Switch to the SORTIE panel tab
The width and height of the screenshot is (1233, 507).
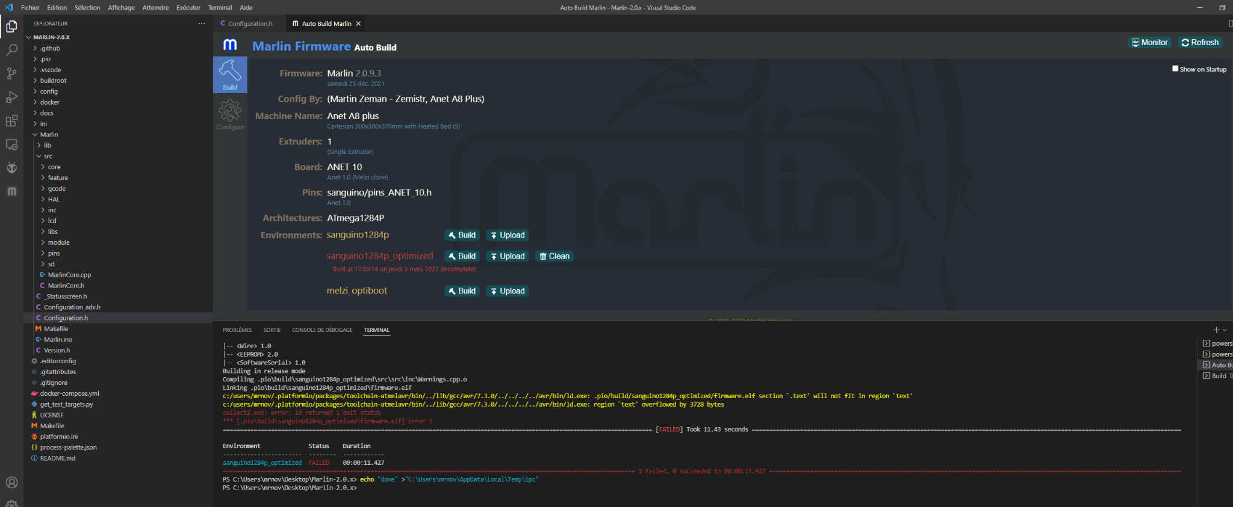[272, 330]
